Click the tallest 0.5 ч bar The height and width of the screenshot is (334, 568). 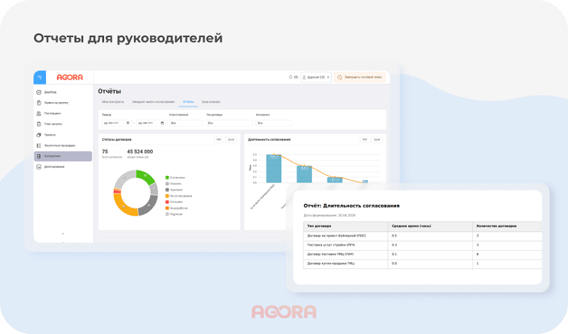pyautogui.click(x=274, y=168)
